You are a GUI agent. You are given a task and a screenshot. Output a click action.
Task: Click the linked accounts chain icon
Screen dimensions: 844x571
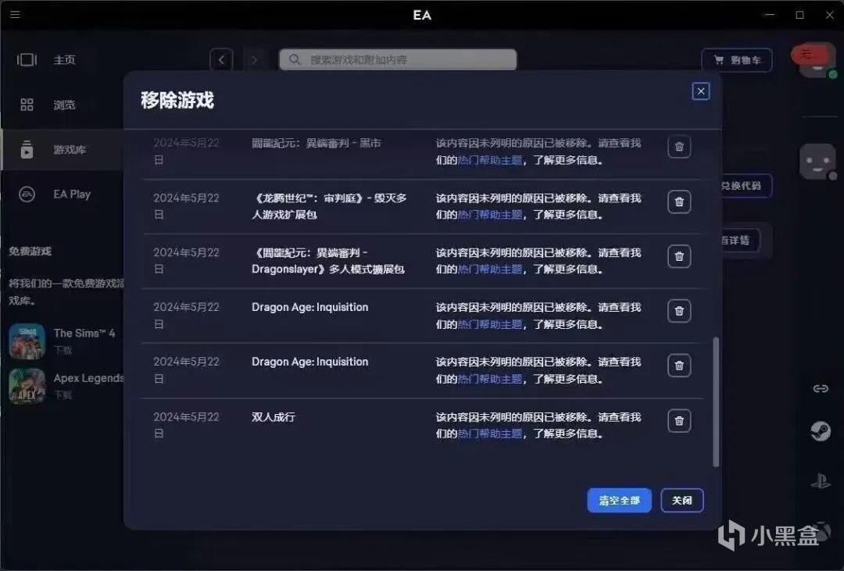coord(821,388)
